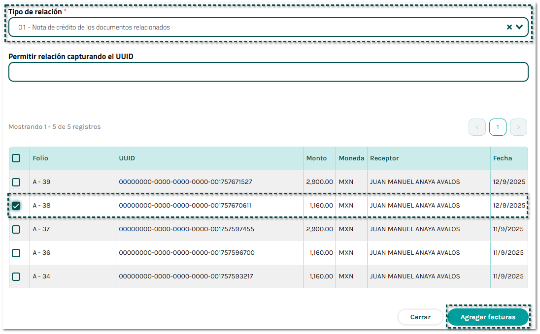Go to next page arrow
Image resolution: width=540 pixels, height=334 pixels.
518,127
